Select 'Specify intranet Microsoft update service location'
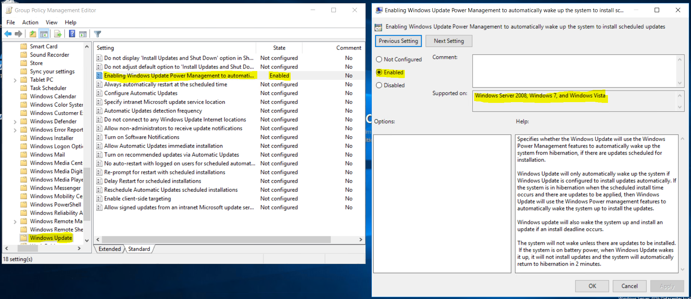 pos(164,102)
